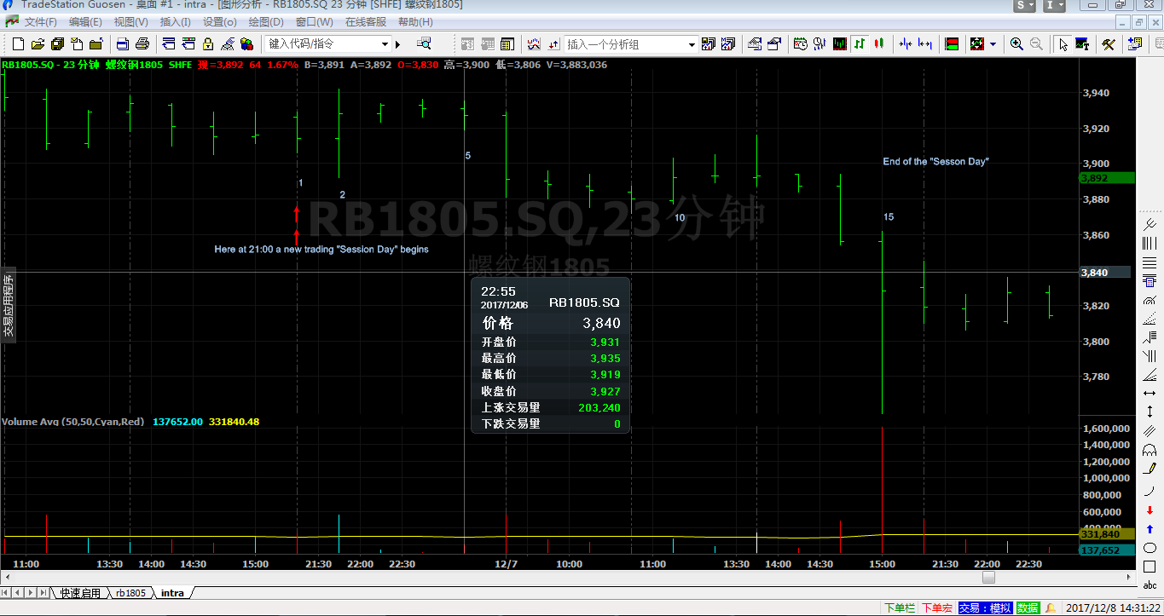Select the pointer arrow tool
The height and width of the screenshot is (616, 1164).
coord(1063,43)
